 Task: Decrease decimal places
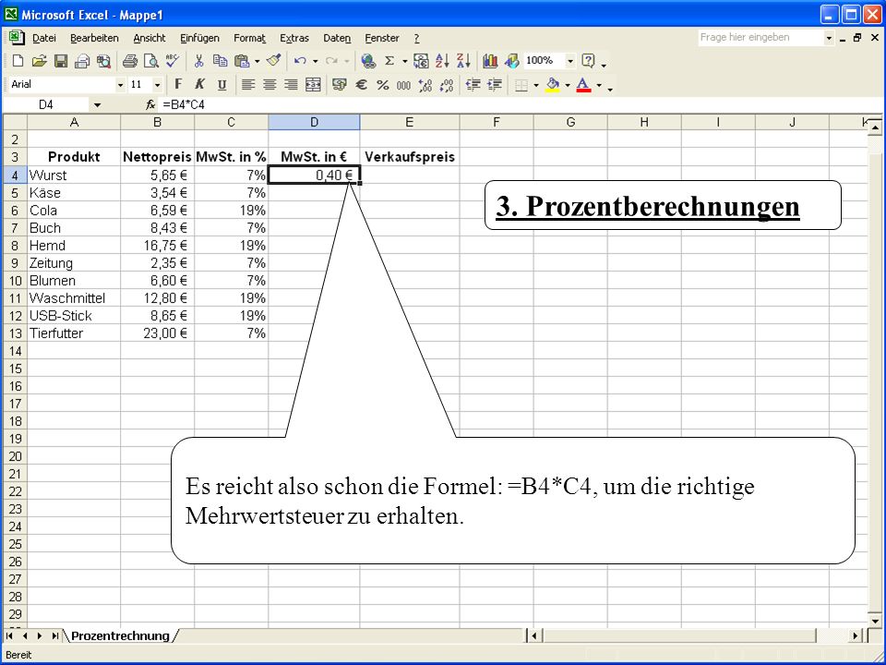point(447,85)
